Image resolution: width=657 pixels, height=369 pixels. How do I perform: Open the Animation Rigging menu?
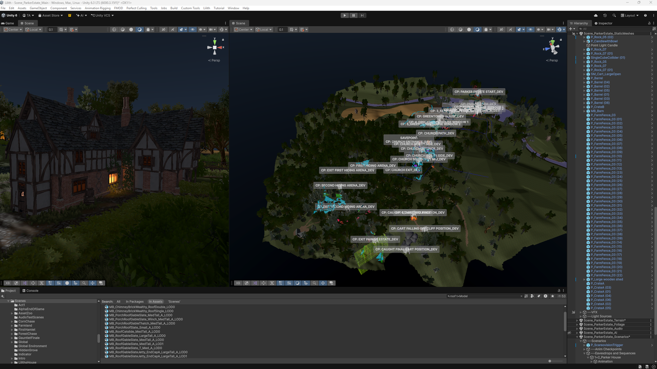tap(98, 8)
